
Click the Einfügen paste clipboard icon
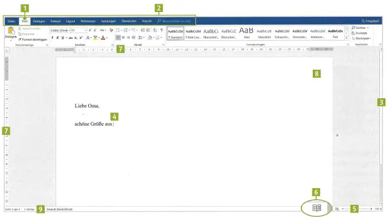[x=11, y=31]
